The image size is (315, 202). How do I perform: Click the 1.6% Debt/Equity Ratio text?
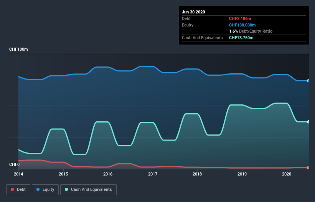point(251,31)
